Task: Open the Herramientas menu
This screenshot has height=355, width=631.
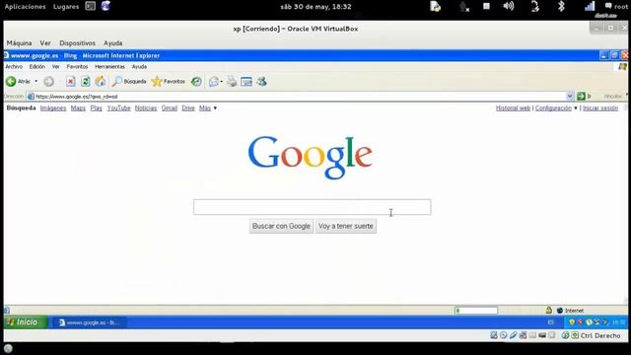Action: (x=109, y=67)
